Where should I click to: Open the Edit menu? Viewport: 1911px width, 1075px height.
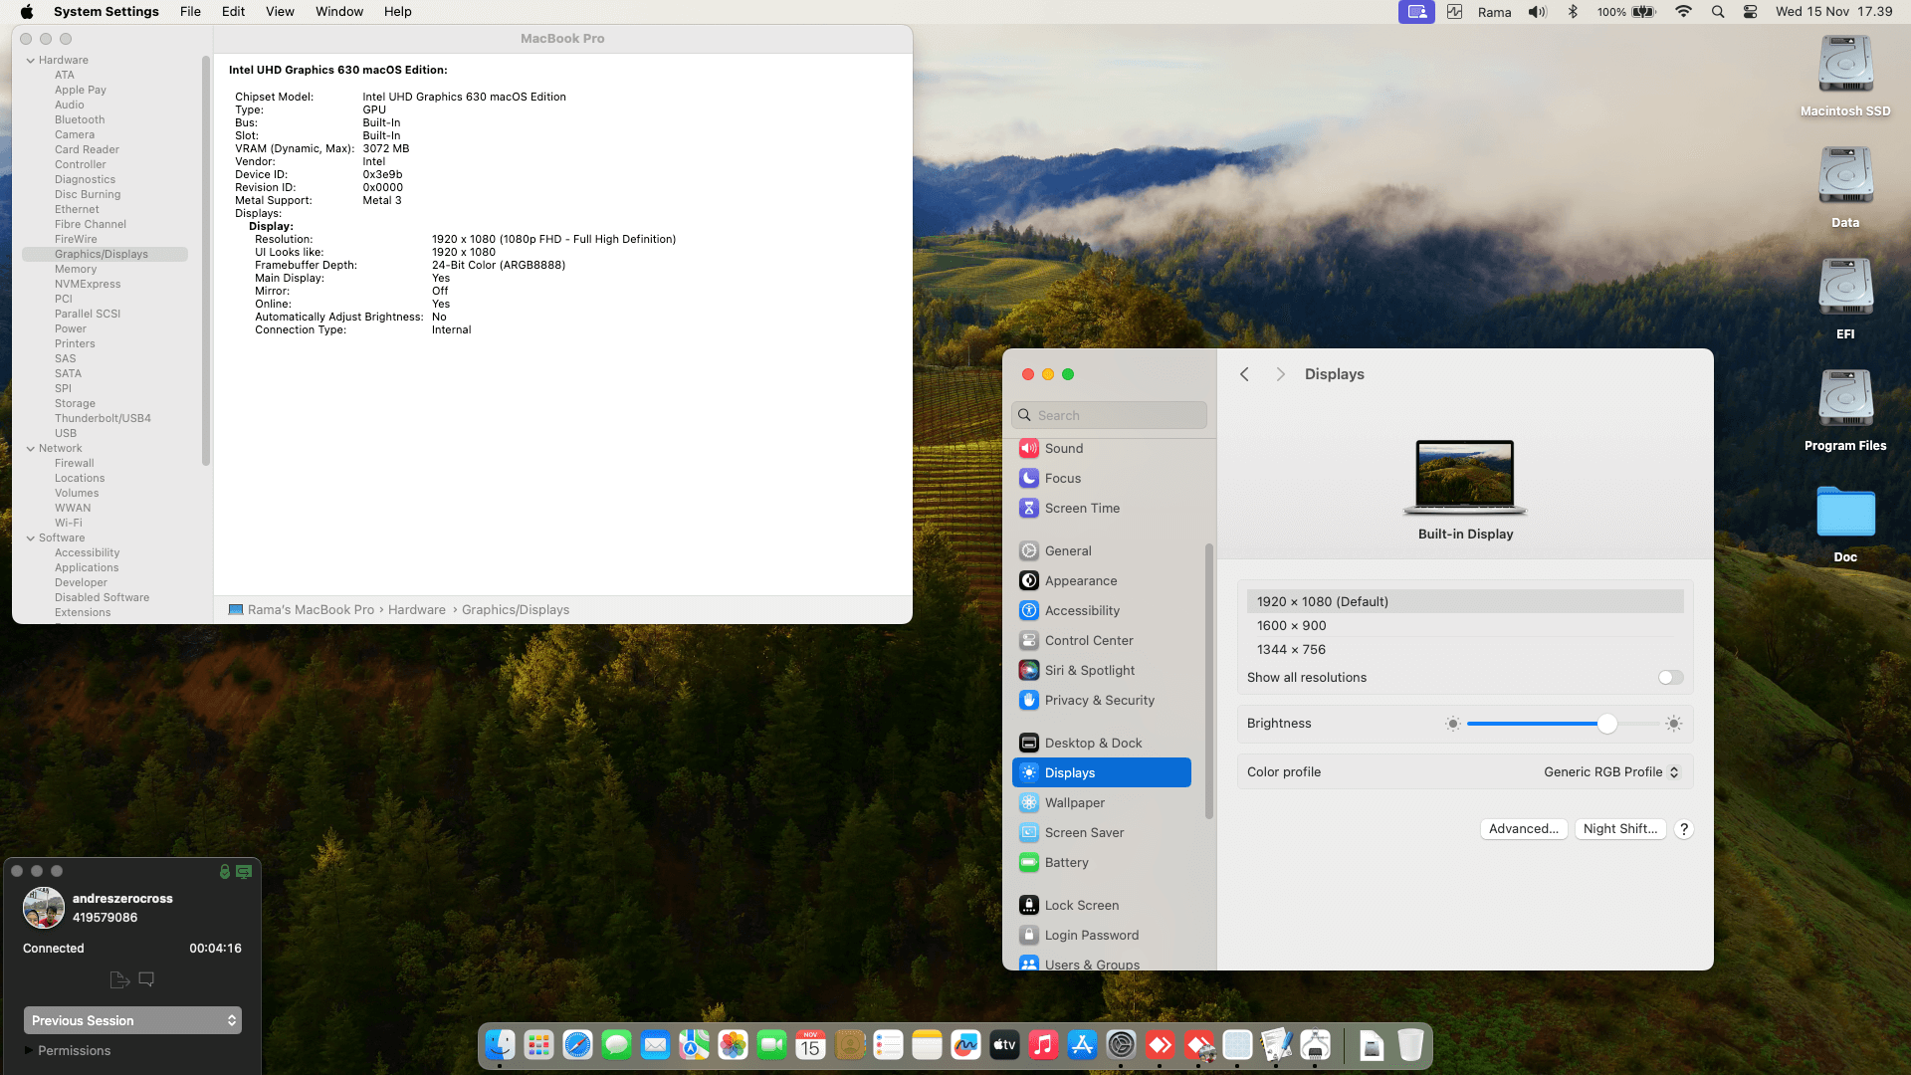pos(233,12)
